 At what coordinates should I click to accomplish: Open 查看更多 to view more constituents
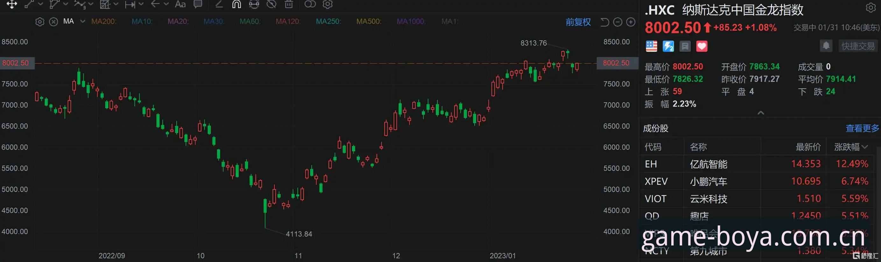(862, 128)
